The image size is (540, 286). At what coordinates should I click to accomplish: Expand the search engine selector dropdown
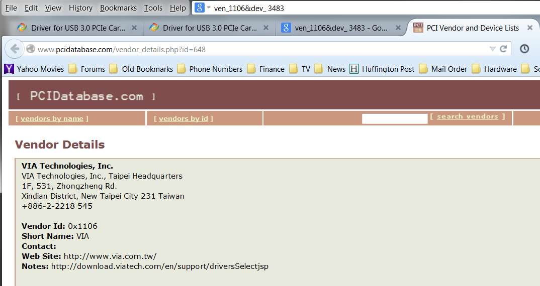click(x=209, y=7)
